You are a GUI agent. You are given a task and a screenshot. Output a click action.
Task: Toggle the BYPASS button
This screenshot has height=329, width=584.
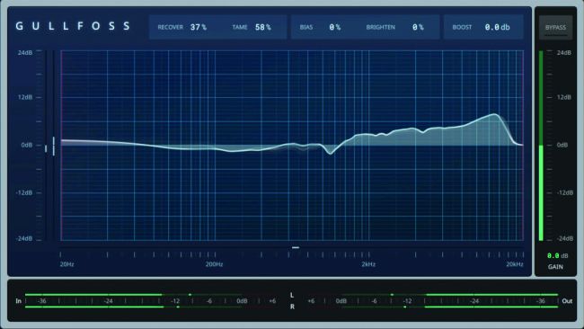555,27
